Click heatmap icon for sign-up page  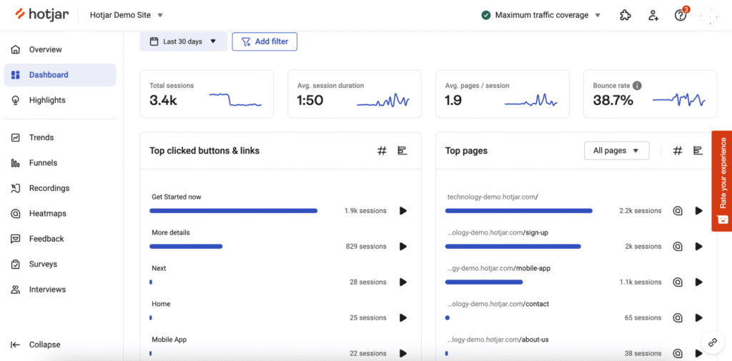pos(678,247)
